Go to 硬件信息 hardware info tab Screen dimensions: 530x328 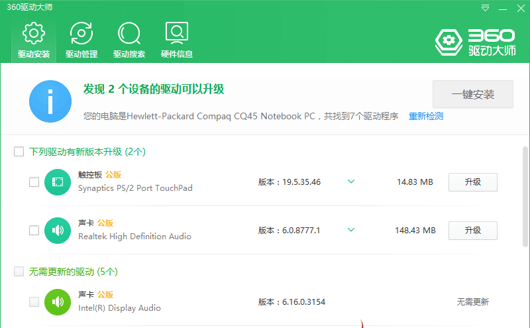coord(177,40)
